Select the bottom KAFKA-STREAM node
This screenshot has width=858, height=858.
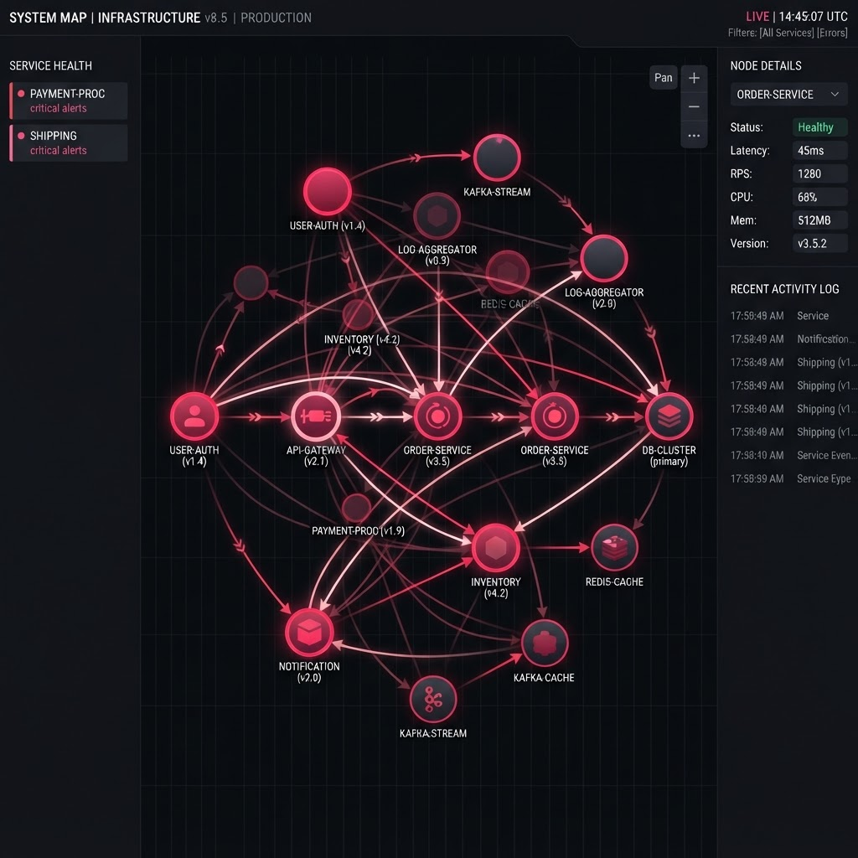coord(433,700)
